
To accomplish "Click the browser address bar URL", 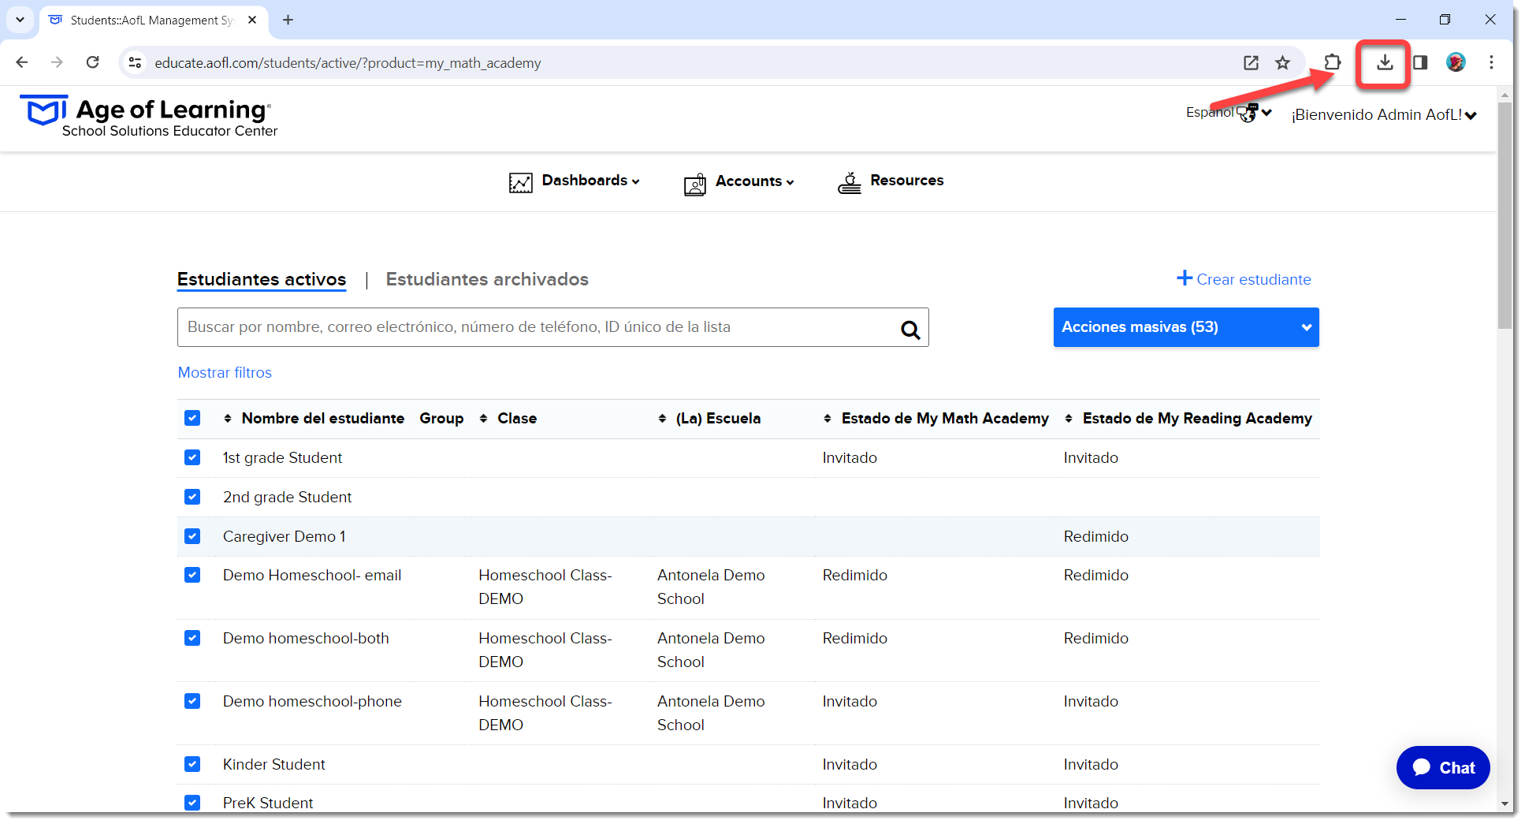I will pyautogui.click(x=348, y=63).
